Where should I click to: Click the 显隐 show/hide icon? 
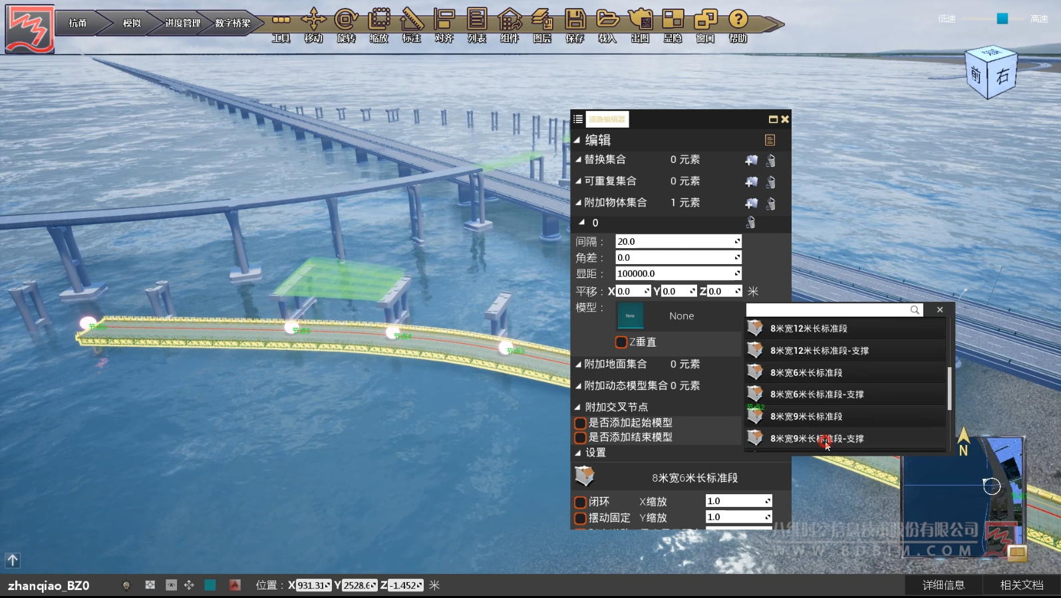coord(673,25)
